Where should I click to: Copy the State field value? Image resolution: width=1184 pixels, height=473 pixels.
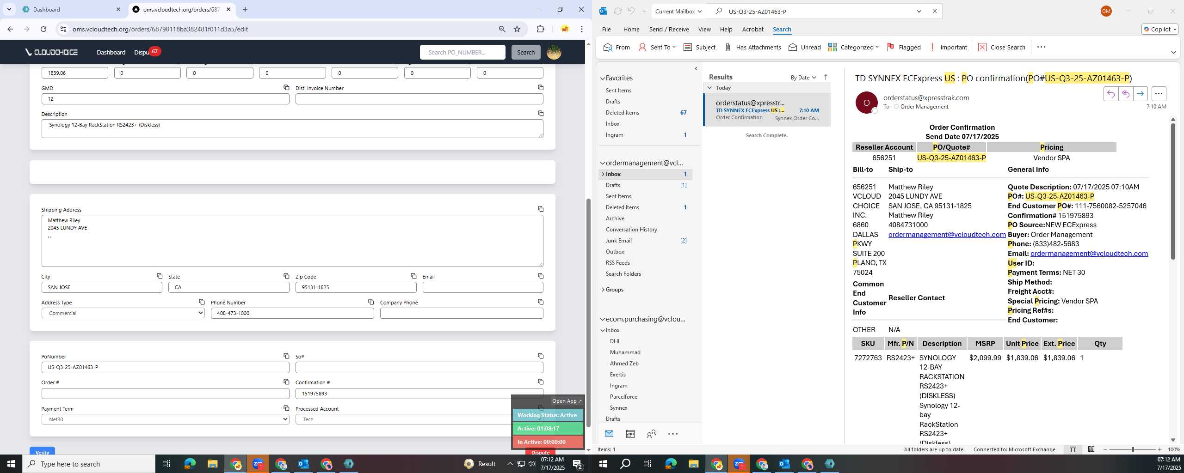[286, 276]
